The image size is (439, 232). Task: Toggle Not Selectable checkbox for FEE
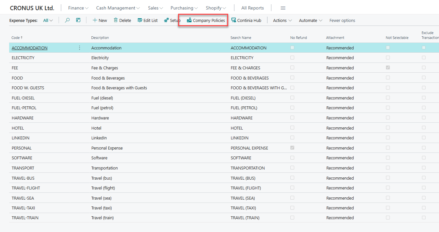pyautogui.click(x=388, y=68)
